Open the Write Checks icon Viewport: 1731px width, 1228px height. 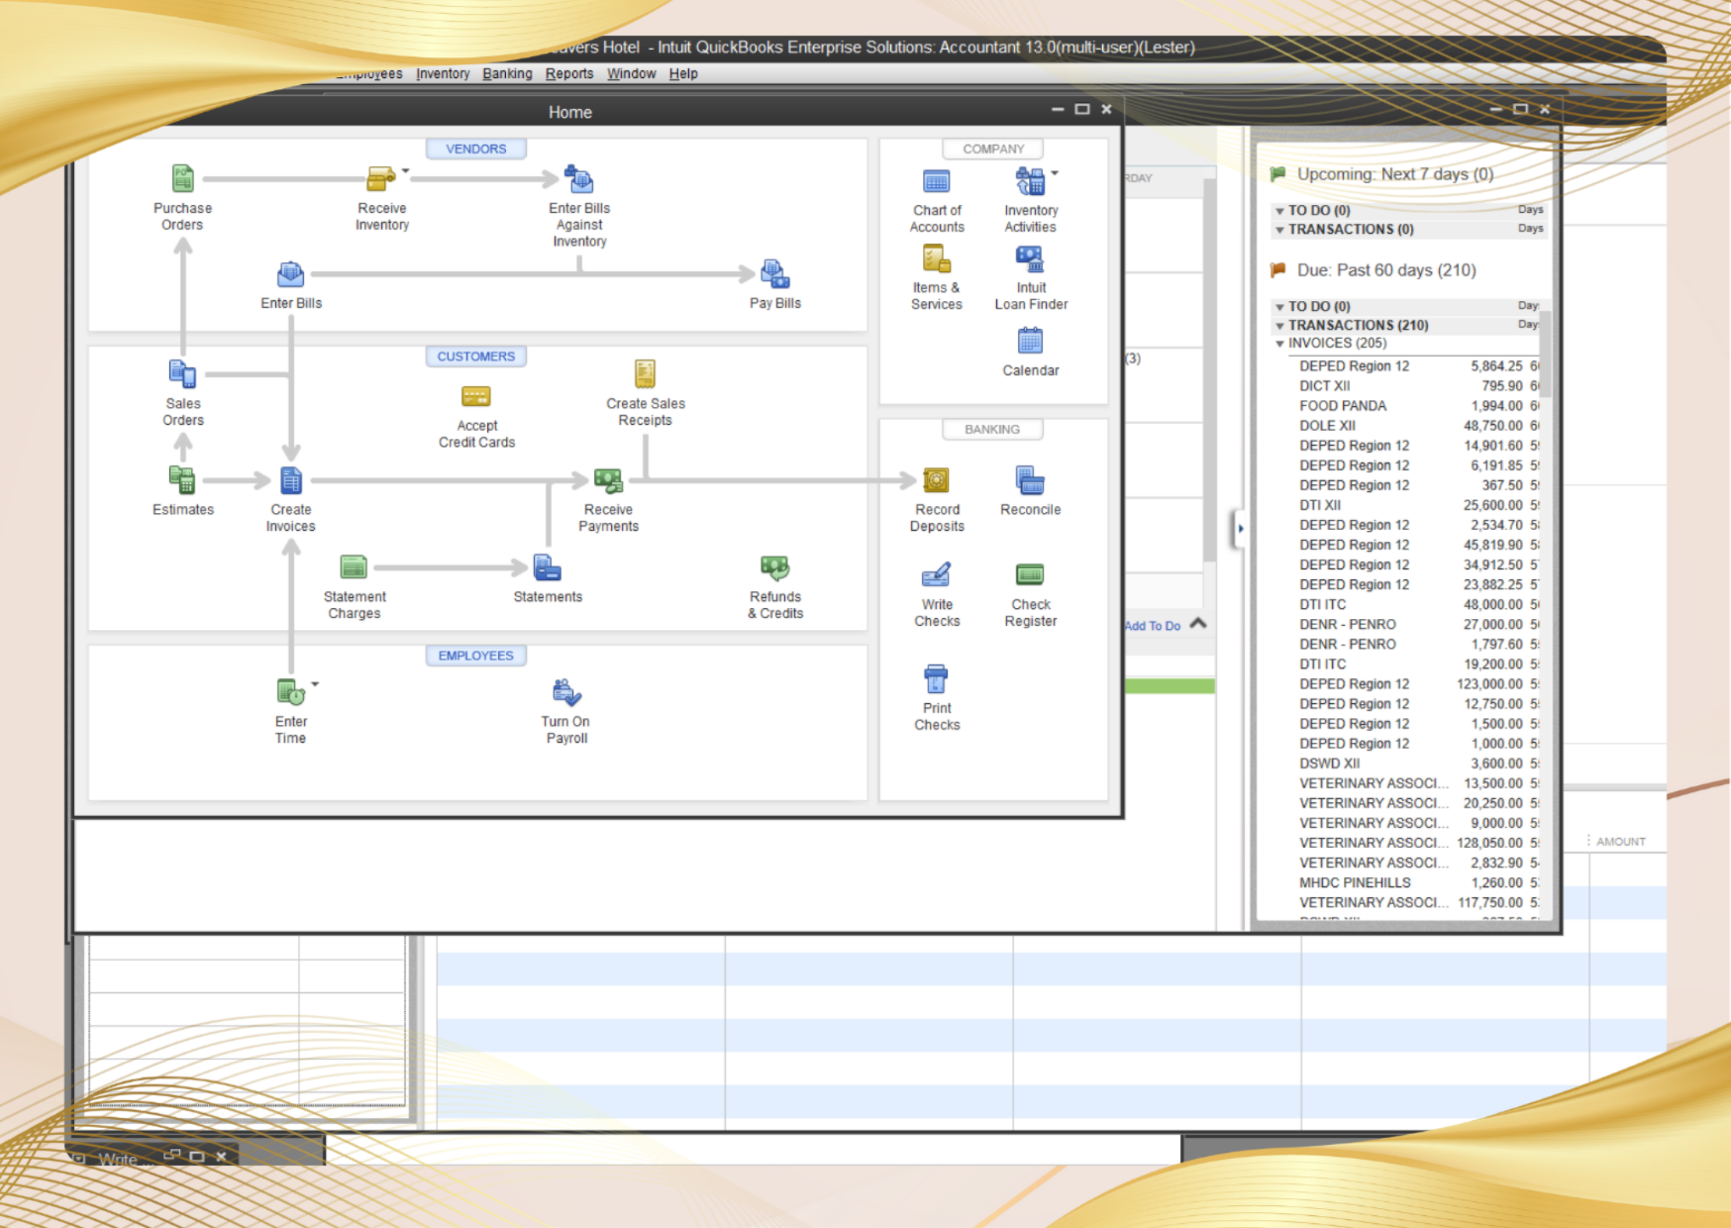pyautogui.click(x=936, y=575)
